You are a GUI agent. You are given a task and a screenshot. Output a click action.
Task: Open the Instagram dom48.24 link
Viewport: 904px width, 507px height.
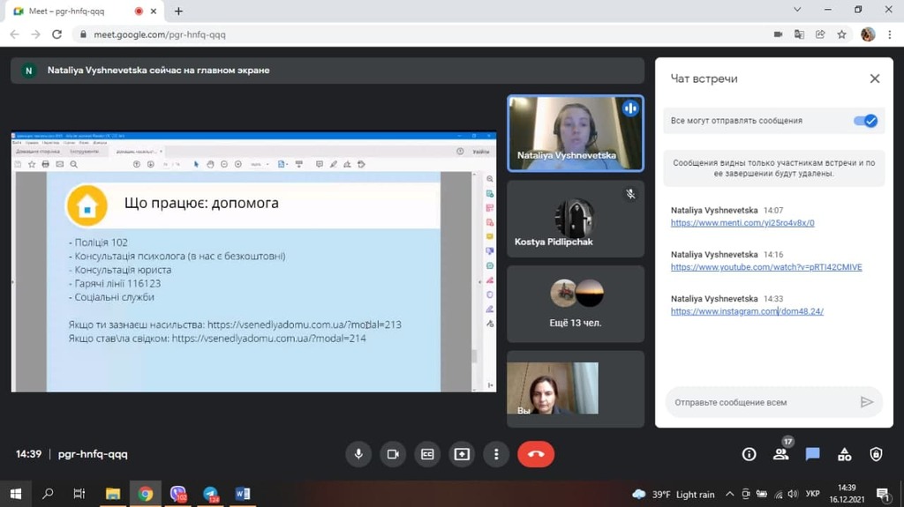(746, 311)
